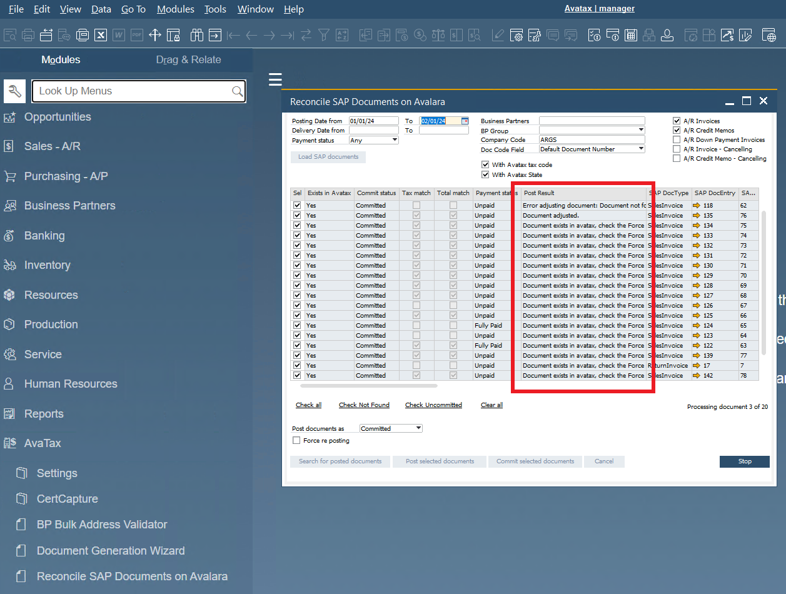Click the search magnifier in Look Up Menus
The height and width of the screenshot is (594, 786).
click(237, 91)
